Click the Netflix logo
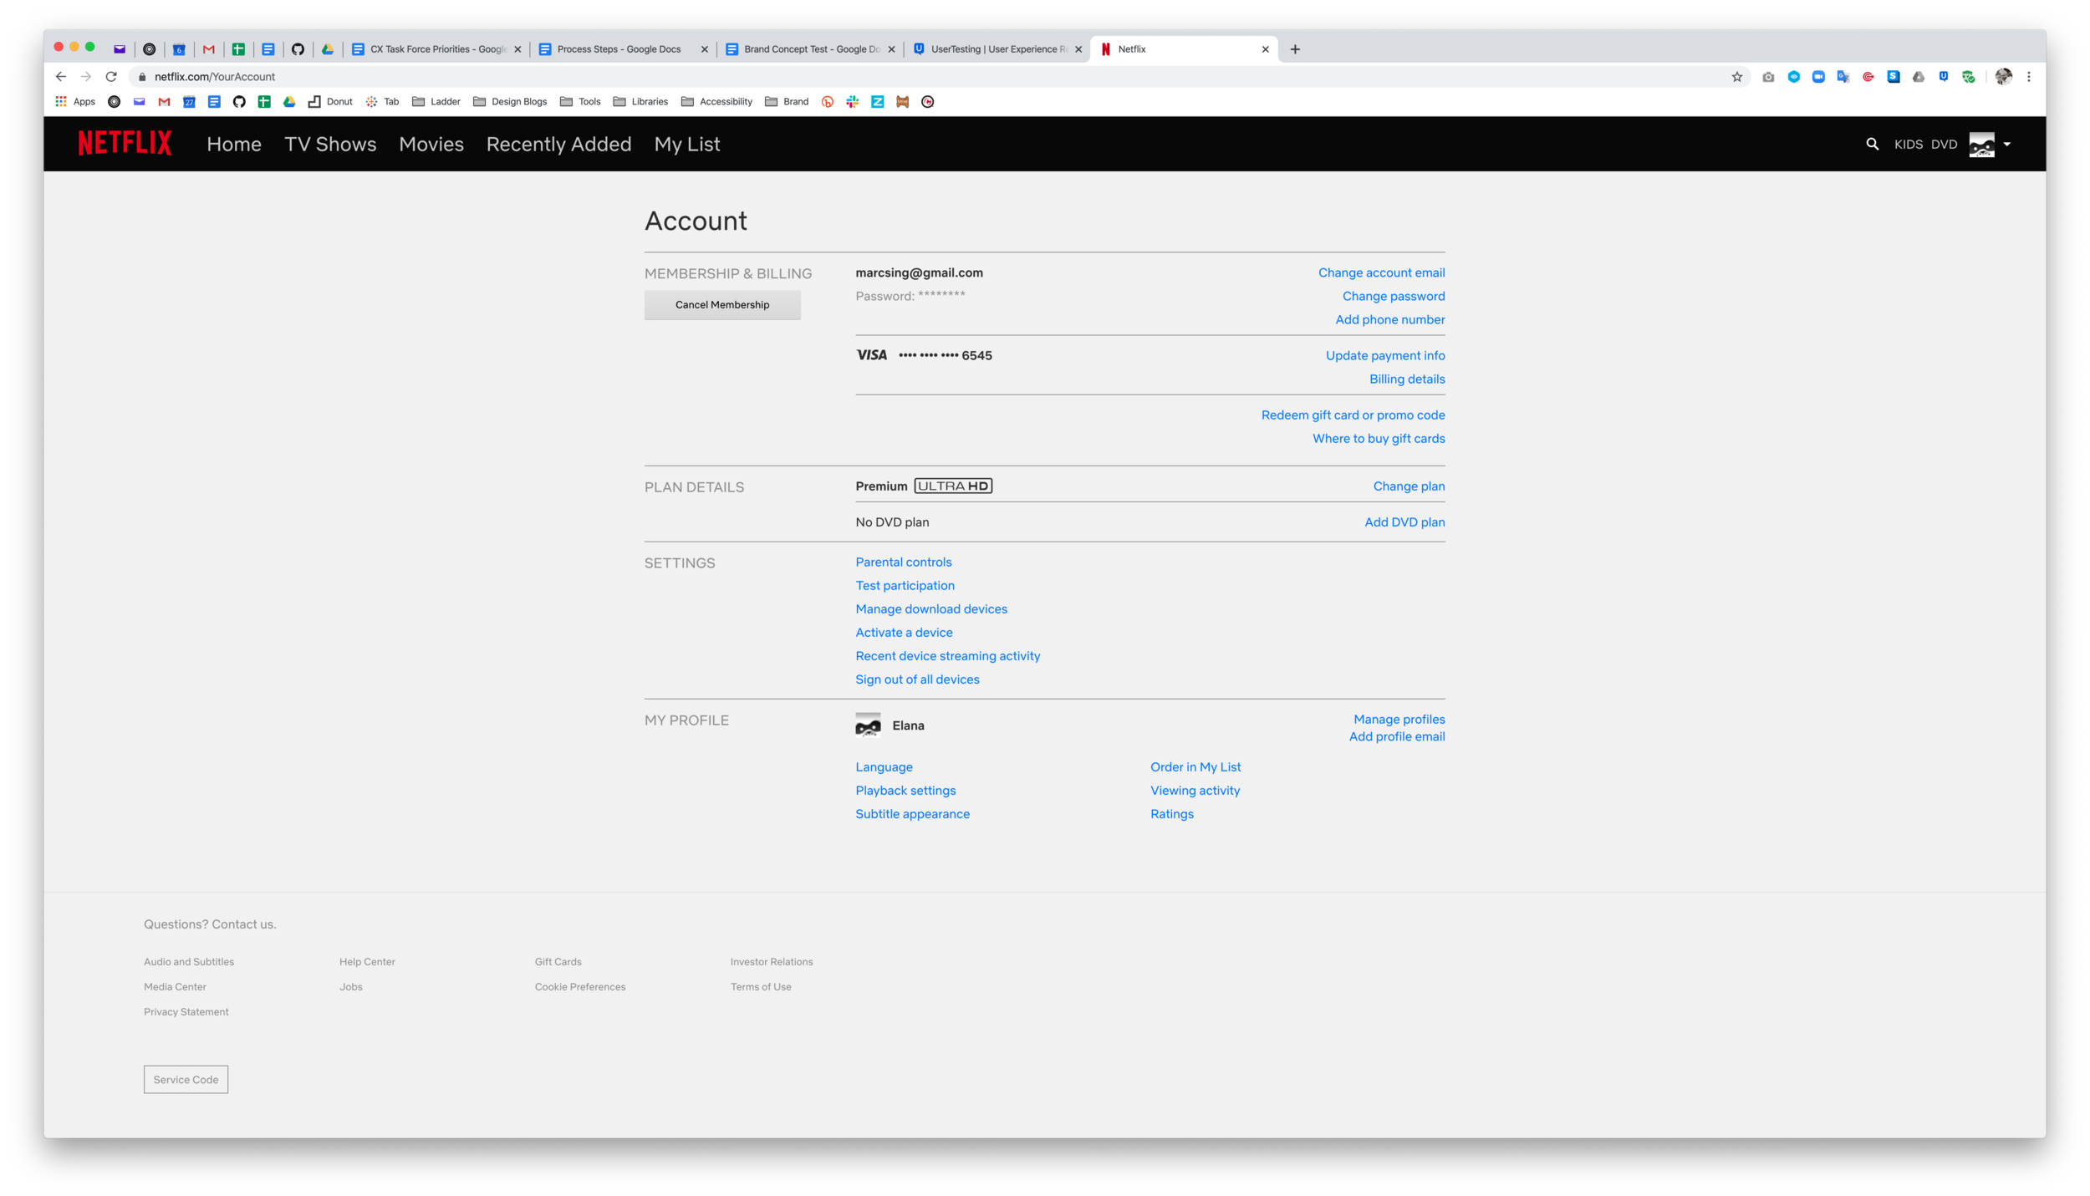This screenshot has height=1196, width=2090. coord(125,144)
